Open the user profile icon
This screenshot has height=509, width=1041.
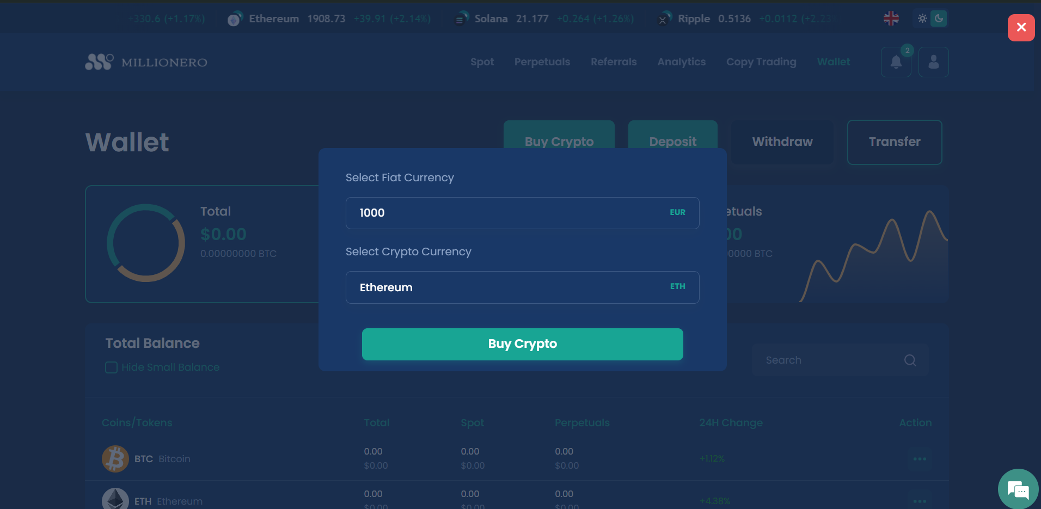coord(933,62)
